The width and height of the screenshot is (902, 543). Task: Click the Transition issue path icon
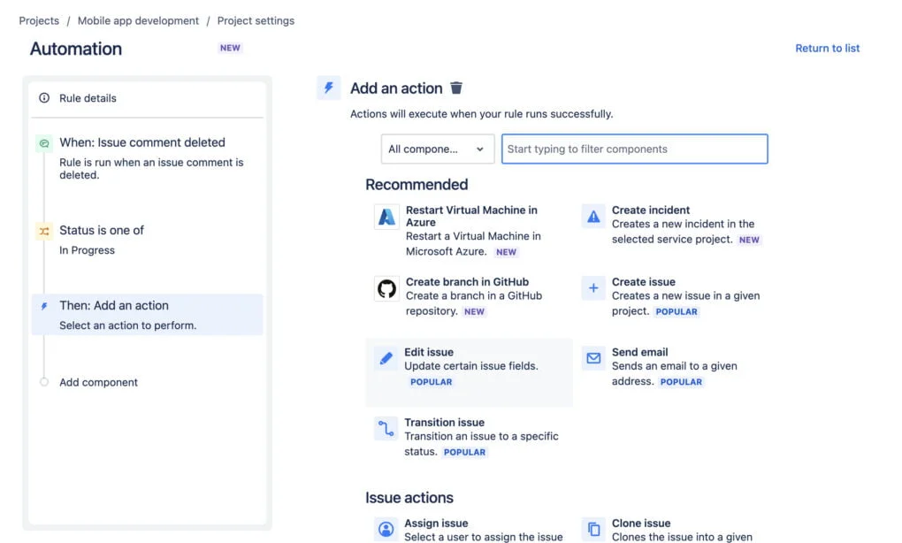(x=386, y=429)
